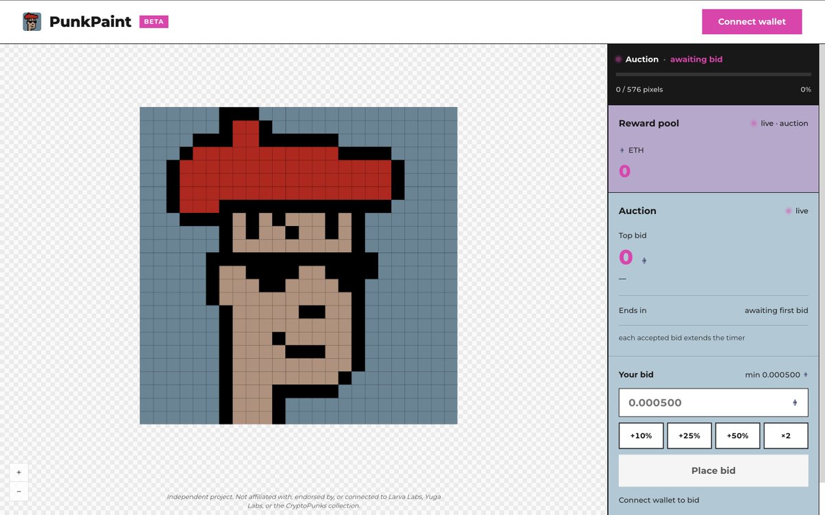The width and height of the screenshot is (825, 515).
Task: Increase bid by +50%
Action: (x=737, y=436)
